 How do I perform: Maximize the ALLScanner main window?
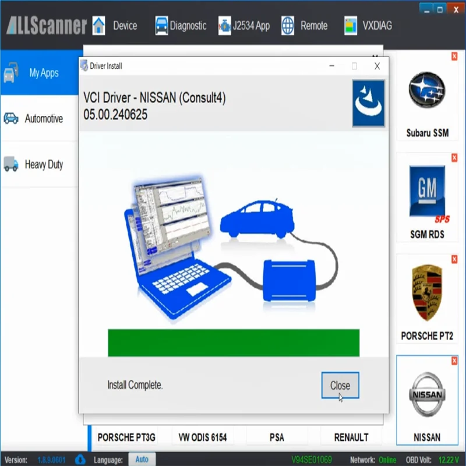pyautogui.click(x=440, y=9)
